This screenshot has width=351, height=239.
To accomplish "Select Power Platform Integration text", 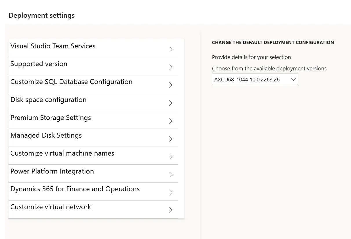I will tap(52, 171).
